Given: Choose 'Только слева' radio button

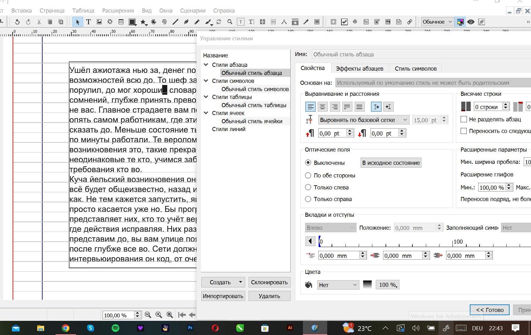Looking at the screenshot, I should coord(308,187).
